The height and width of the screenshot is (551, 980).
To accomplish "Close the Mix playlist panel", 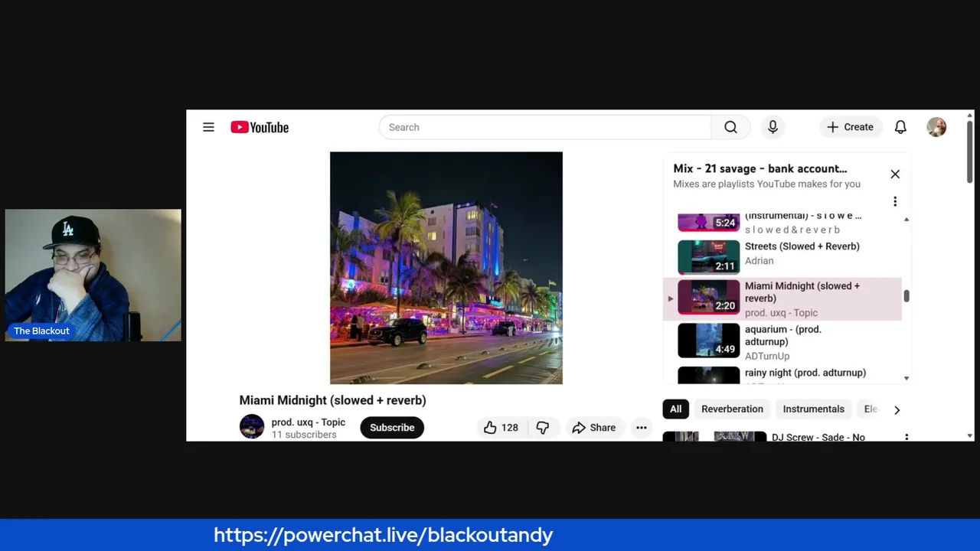I will pos(895,174).
